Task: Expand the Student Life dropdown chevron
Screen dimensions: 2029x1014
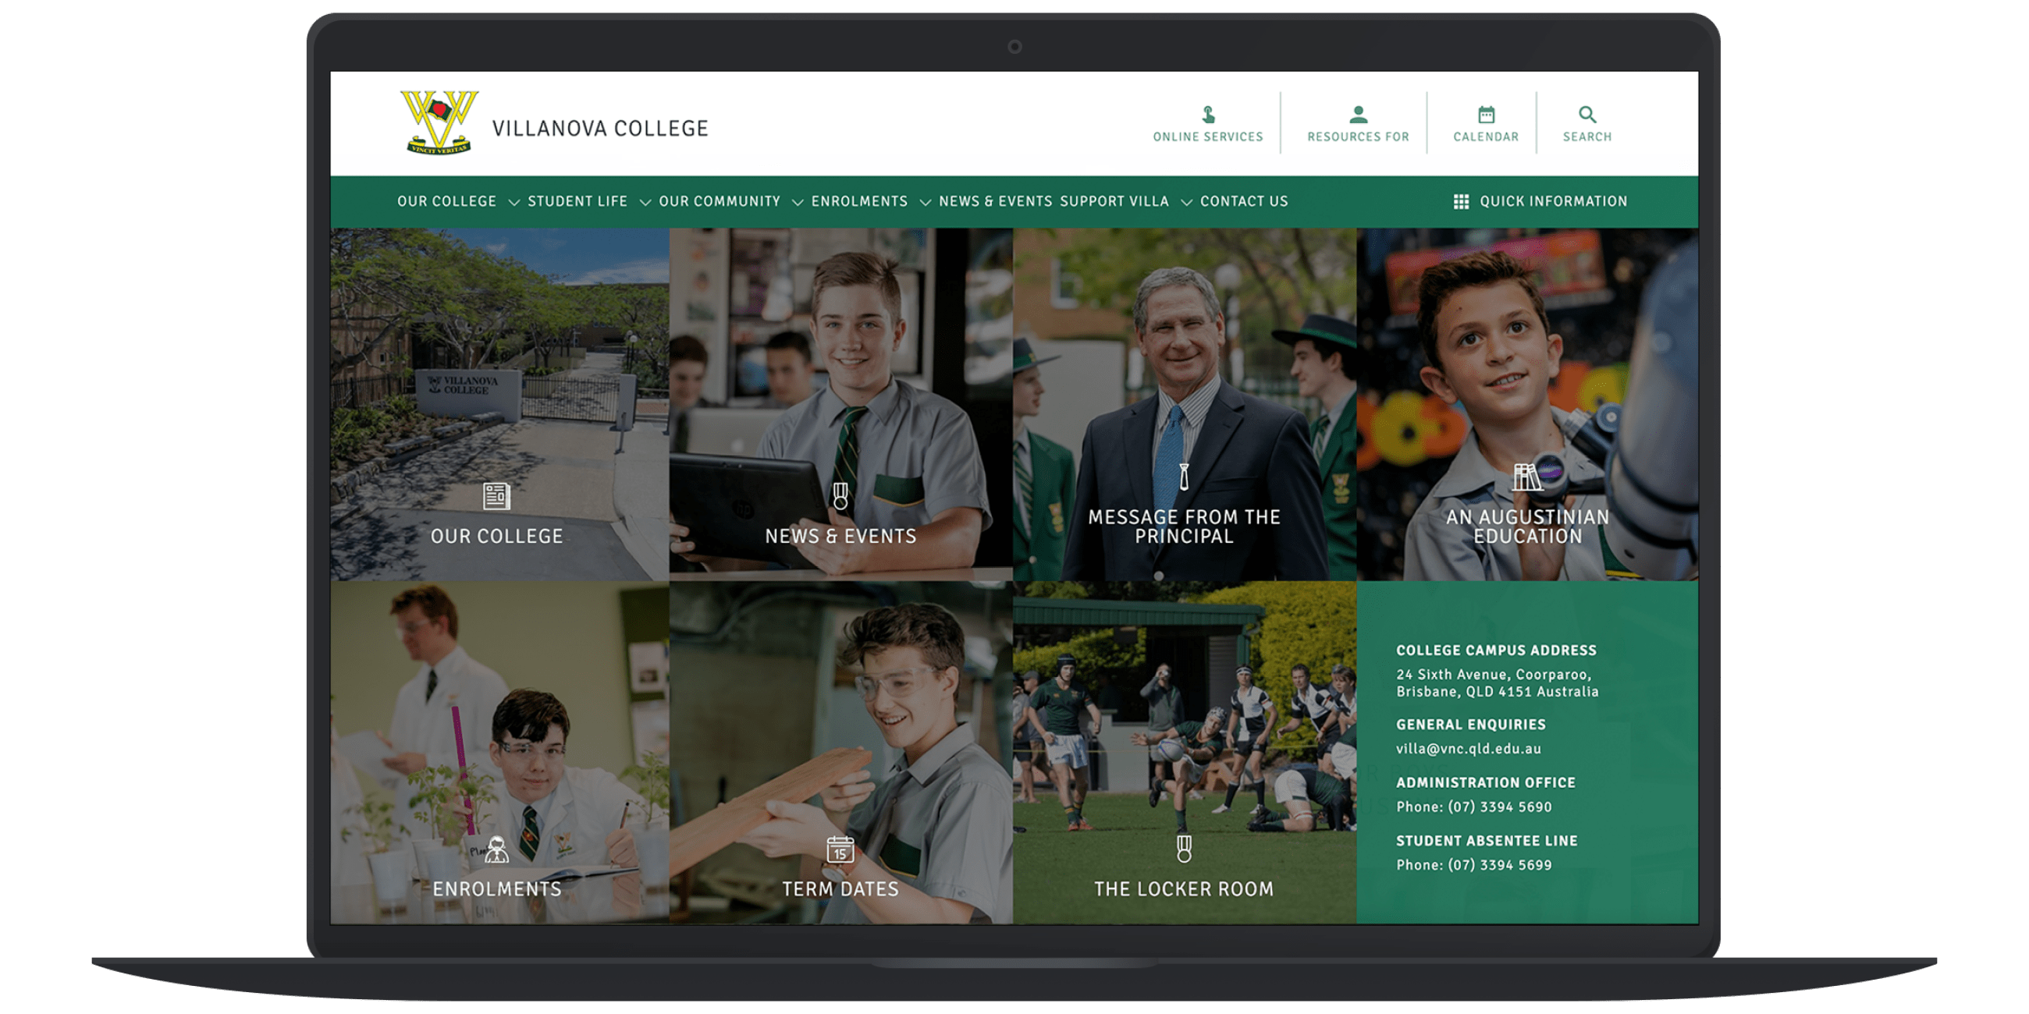Action: pos(645,202)
